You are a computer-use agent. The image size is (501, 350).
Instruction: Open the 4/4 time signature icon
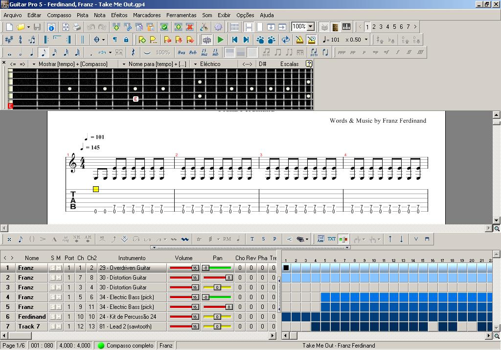(21, 40)
